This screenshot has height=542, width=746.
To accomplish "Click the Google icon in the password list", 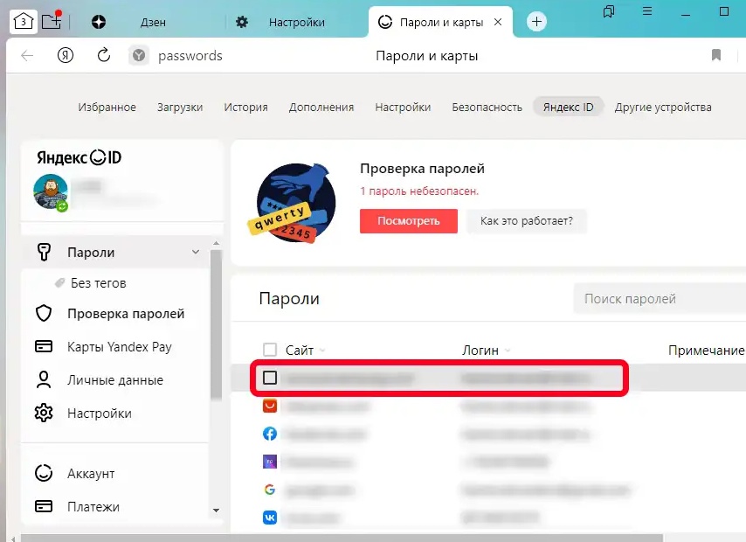I will pos(270,490).
